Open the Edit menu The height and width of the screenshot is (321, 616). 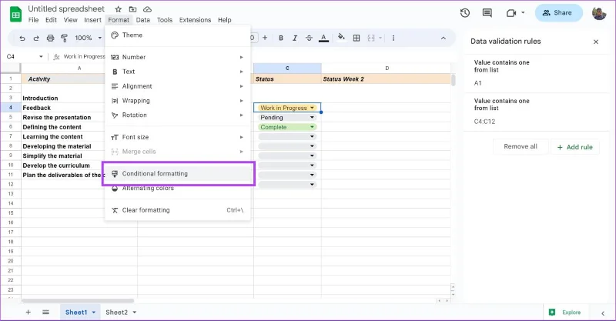(51, 20)
